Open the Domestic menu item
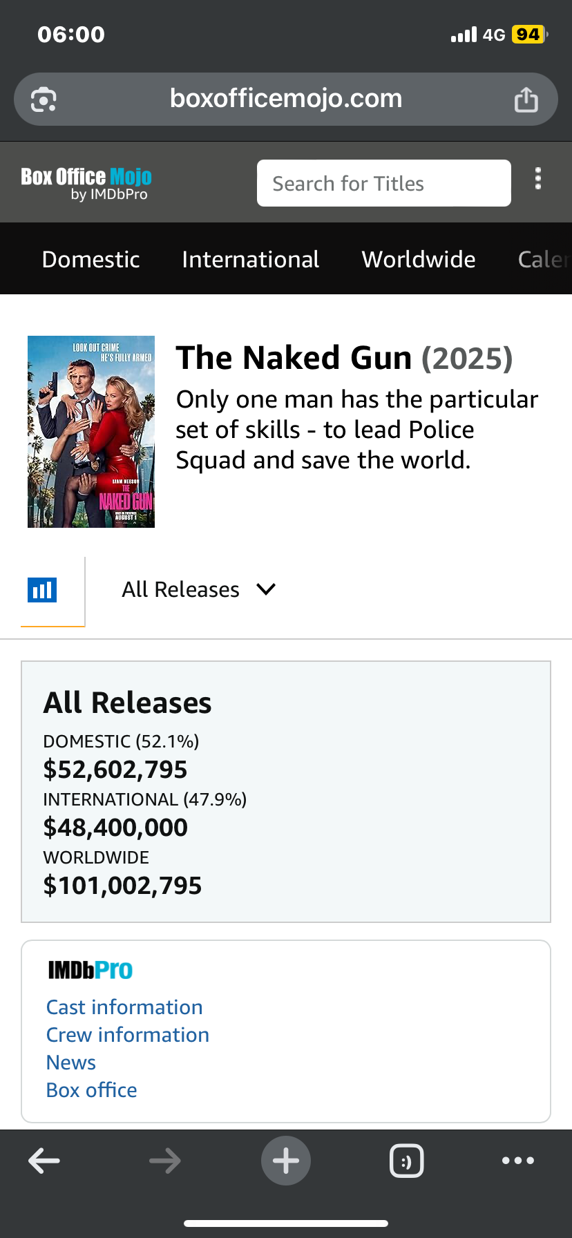This screenshot has height=1238, width=572. (x=91, y=259)
